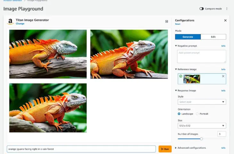The width and height of the screenshot is (234, 154).
Task: Switch to Generate mode tab
Action: (188, 37)
